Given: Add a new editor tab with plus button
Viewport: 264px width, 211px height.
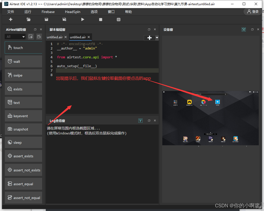Looking at the screenshot, I should [150, 38].
